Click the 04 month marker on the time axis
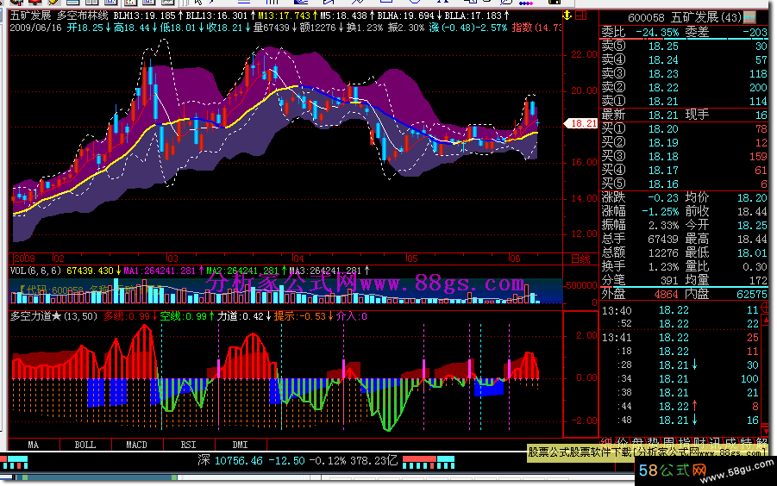This screenshot has height=486, width=777. (298, 259)
